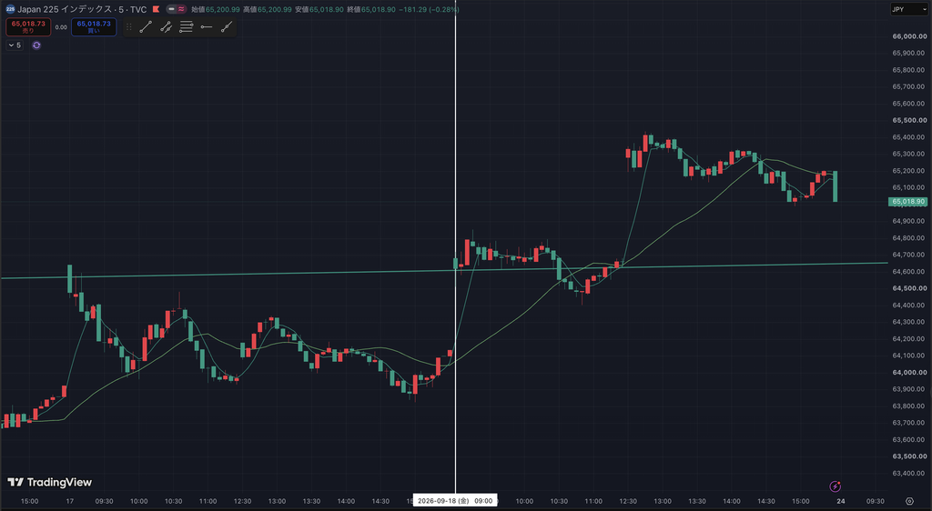The width and height of the screenshot is (932, 511).
Task: Expand the indicator legend chevron labeled 5
Action: point(15,45)
